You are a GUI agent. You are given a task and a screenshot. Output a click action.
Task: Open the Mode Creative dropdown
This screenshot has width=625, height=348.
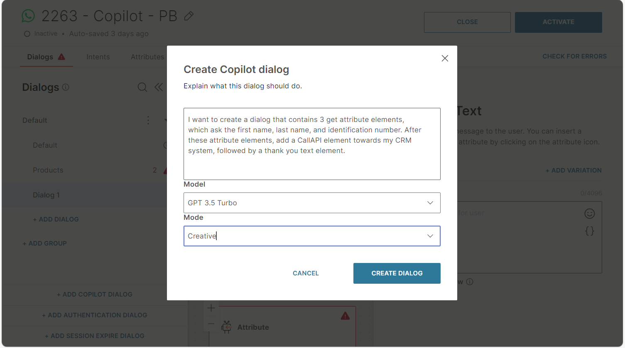(x=312, y=236)
